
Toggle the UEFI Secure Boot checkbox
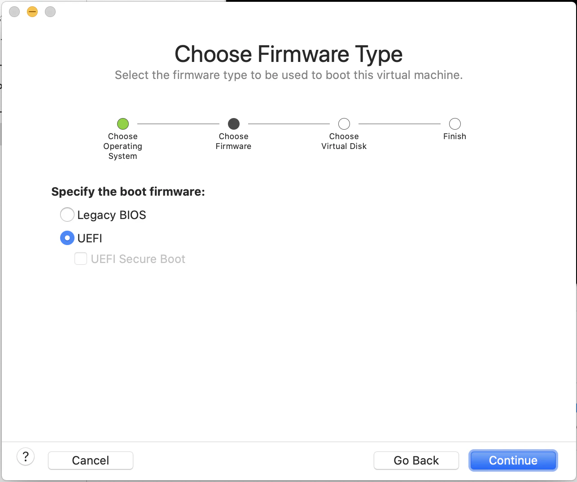[81, 259]
